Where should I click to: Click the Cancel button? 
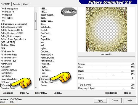(115, 101)
